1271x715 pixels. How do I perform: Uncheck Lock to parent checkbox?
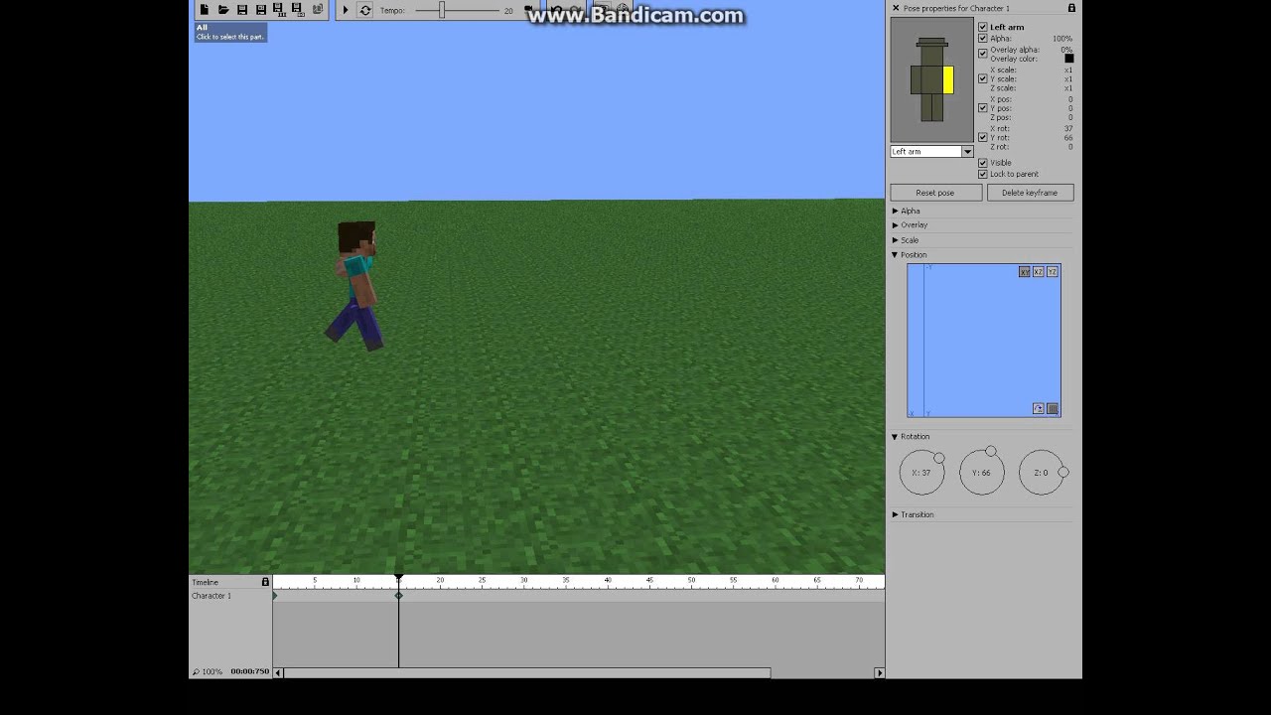[x=983, y=174]
